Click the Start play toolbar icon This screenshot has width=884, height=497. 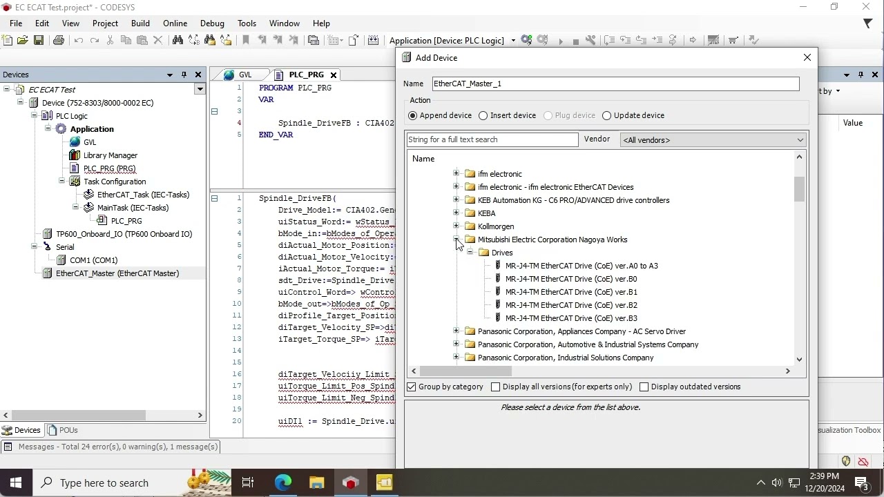click(560, 41)
